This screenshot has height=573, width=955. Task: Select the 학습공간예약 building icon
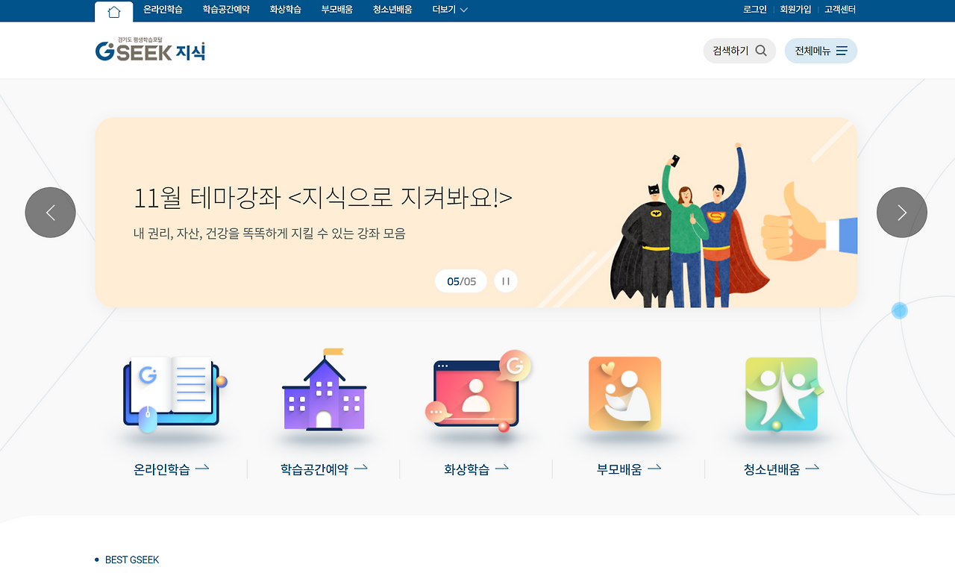[324, 393]
